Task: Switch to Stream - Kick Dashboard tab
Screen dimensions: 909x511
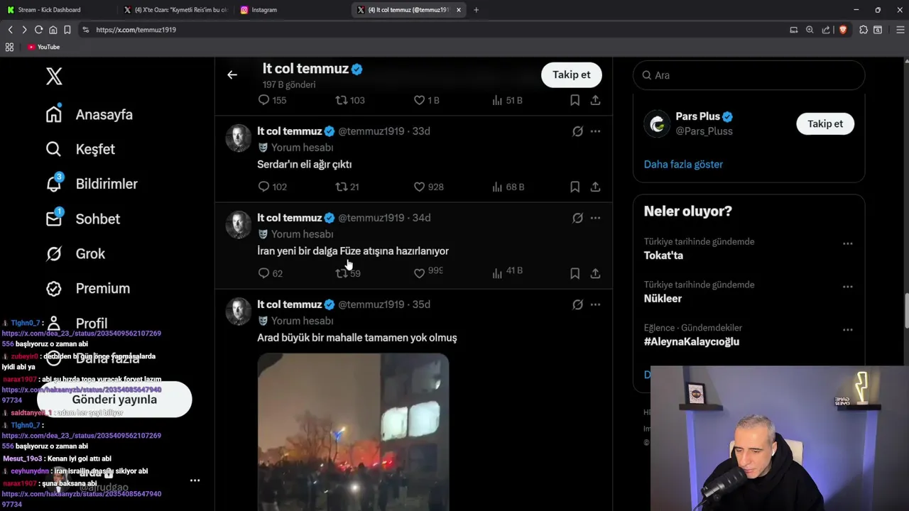Action: point(58,10)
